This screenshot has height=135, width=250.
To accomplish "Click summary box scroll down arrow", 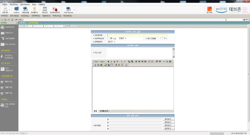I will click(x=174, y=57).
